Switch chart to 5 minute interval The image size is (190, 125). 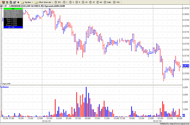[x=78, y=2]
